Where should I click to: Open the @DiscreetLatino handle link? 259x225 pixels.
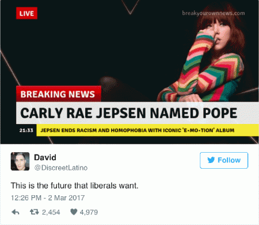pyautogui.click(x=61, y=168)
